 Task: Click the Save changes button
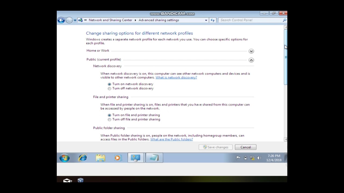(216, 147)
